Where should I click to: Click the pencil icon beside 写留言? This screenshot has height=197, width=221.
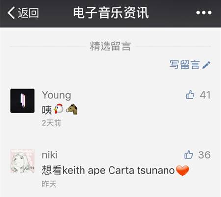click(x=206, y=65)
